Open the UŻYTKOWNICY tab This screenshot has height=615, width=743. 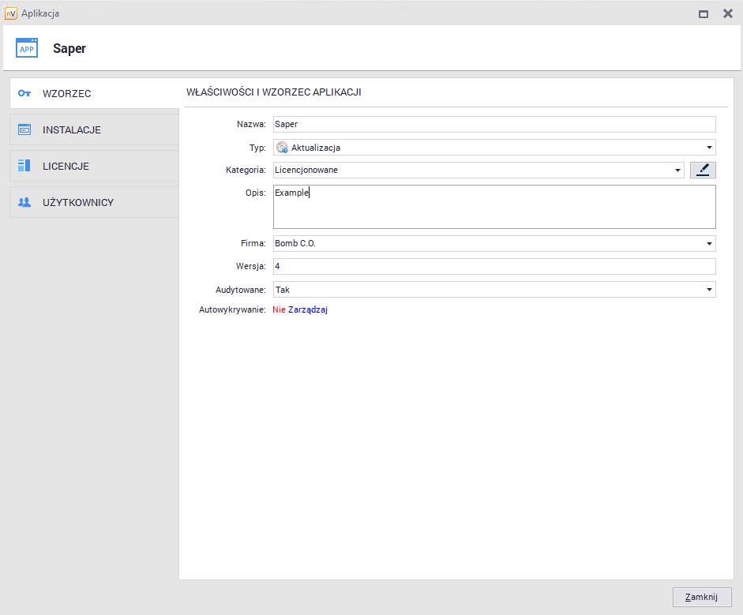77,203
